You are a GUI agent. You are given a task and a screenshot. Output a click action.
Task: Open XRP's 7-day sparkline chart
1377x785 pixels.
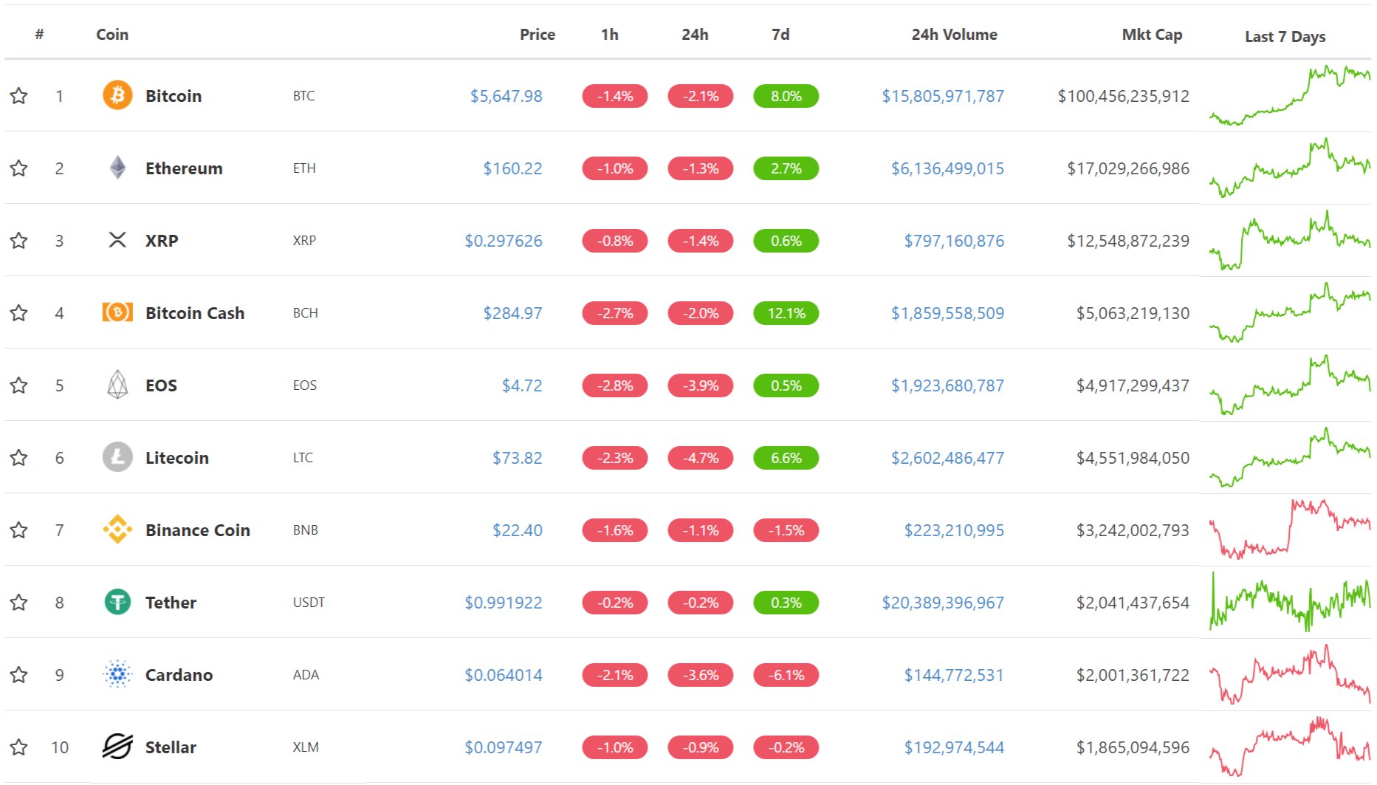(x=1290, y=240)
